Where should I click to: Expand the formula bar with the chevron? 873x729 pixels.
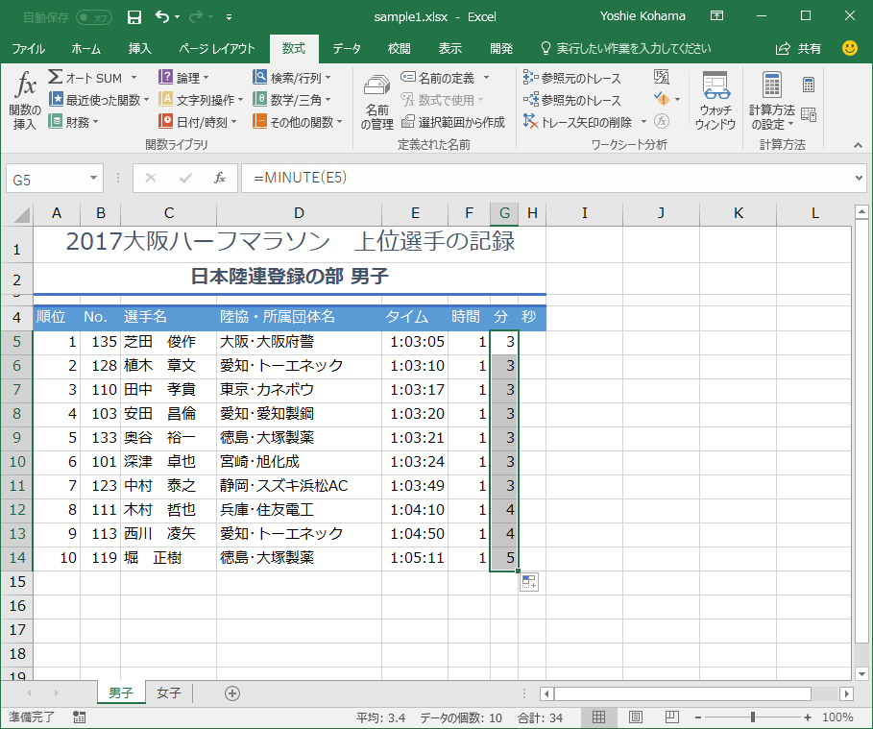pos(859,178)
